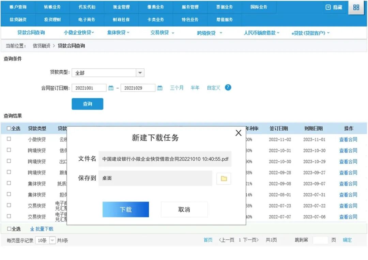Click the 文件名 filename field in dialog
The width and height of the screenshot is (368, 260).
[x=165, y=159]
